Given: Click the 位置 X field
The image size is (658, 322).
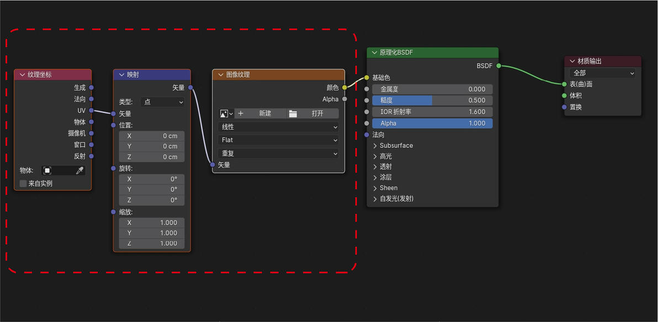Looking at the screenshot, I should click(x=151, y=136).
